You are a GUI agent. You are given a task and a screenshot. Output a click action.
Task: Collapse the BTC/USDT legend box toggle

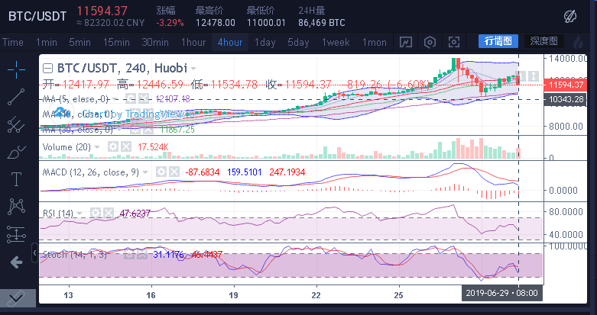pyautogui.click(x=47, y=68)
